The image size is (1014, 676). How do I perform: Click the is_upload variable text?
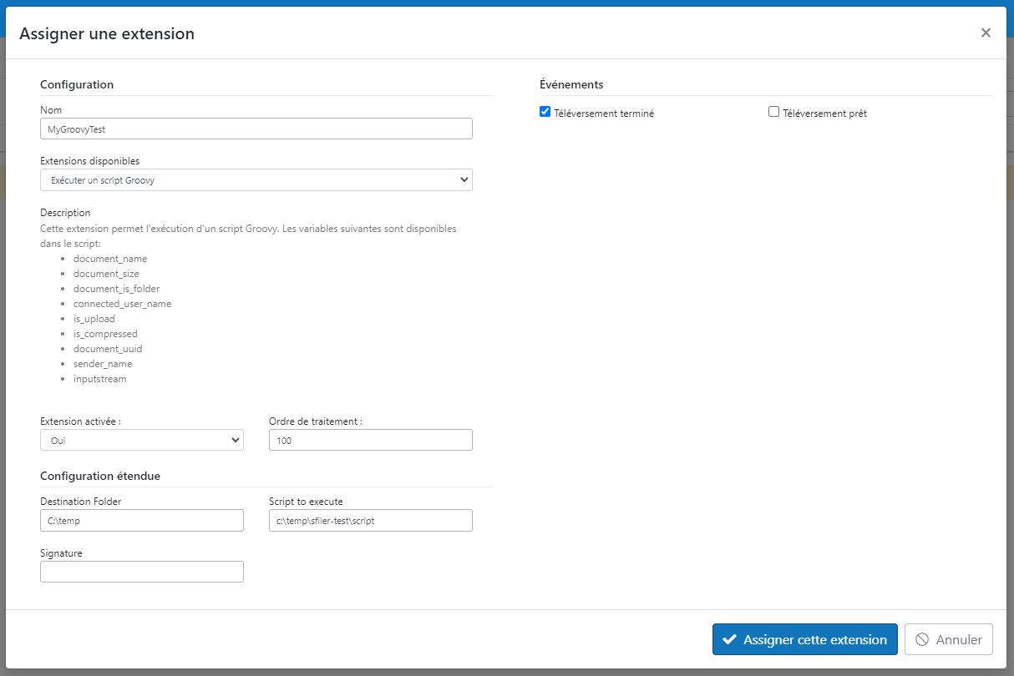pos(94,319)
